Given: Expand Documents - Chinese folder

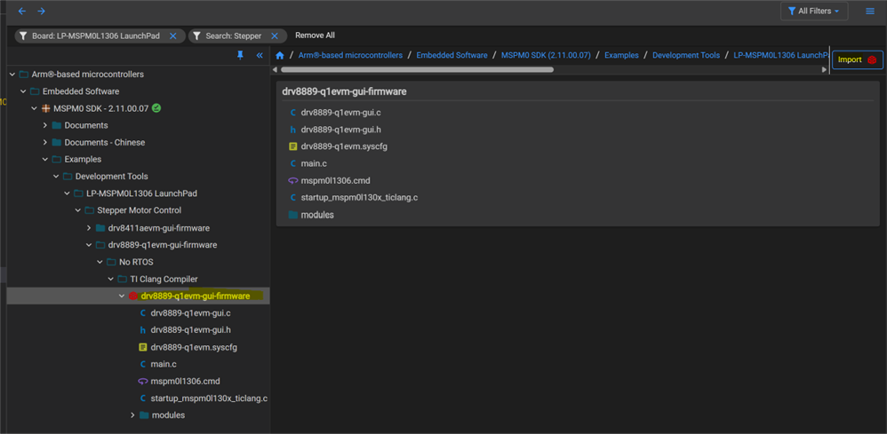Looking at the screenshot, I should [44, 142].
